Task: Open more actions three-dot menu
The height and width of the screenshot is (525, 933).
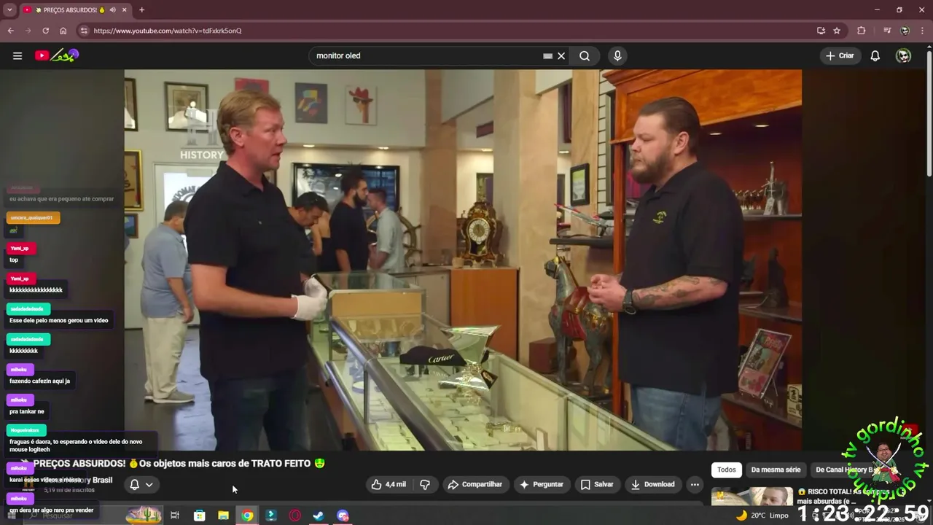Action: pyautogui.click(x=695, y=484)
